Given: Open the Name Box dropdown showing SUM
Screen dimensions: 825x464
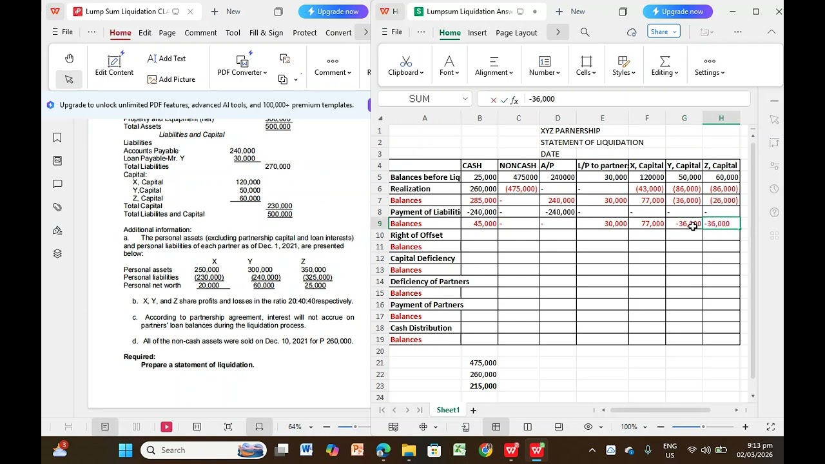Looking at the screenshot, I should [x=465, y=99].
